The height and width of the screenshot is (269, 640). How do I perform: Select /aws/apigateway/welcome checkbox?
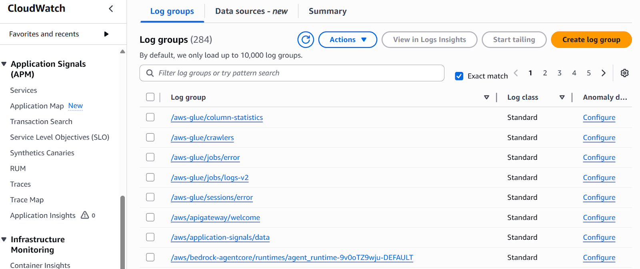coord(150,217)
